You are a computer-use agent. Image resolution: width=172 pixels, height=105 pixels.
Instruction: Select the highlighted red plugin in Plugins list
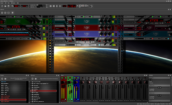pyautogui.click(x=13, y=100)
